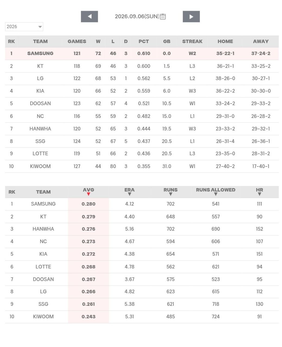Image resolution: width=282 pixels, height=347 pixels.
Task: Click the STREAK column header
Action: [192, 41]
